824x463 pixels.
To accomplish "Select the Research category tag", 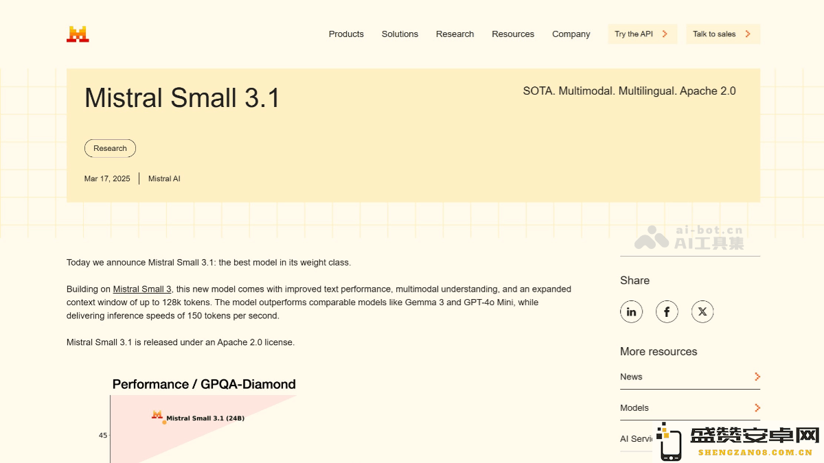I will [110, 148].
